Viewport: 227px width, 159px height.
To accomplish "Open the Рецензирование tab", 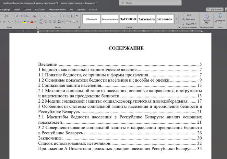I will click(x=57, y=9).
